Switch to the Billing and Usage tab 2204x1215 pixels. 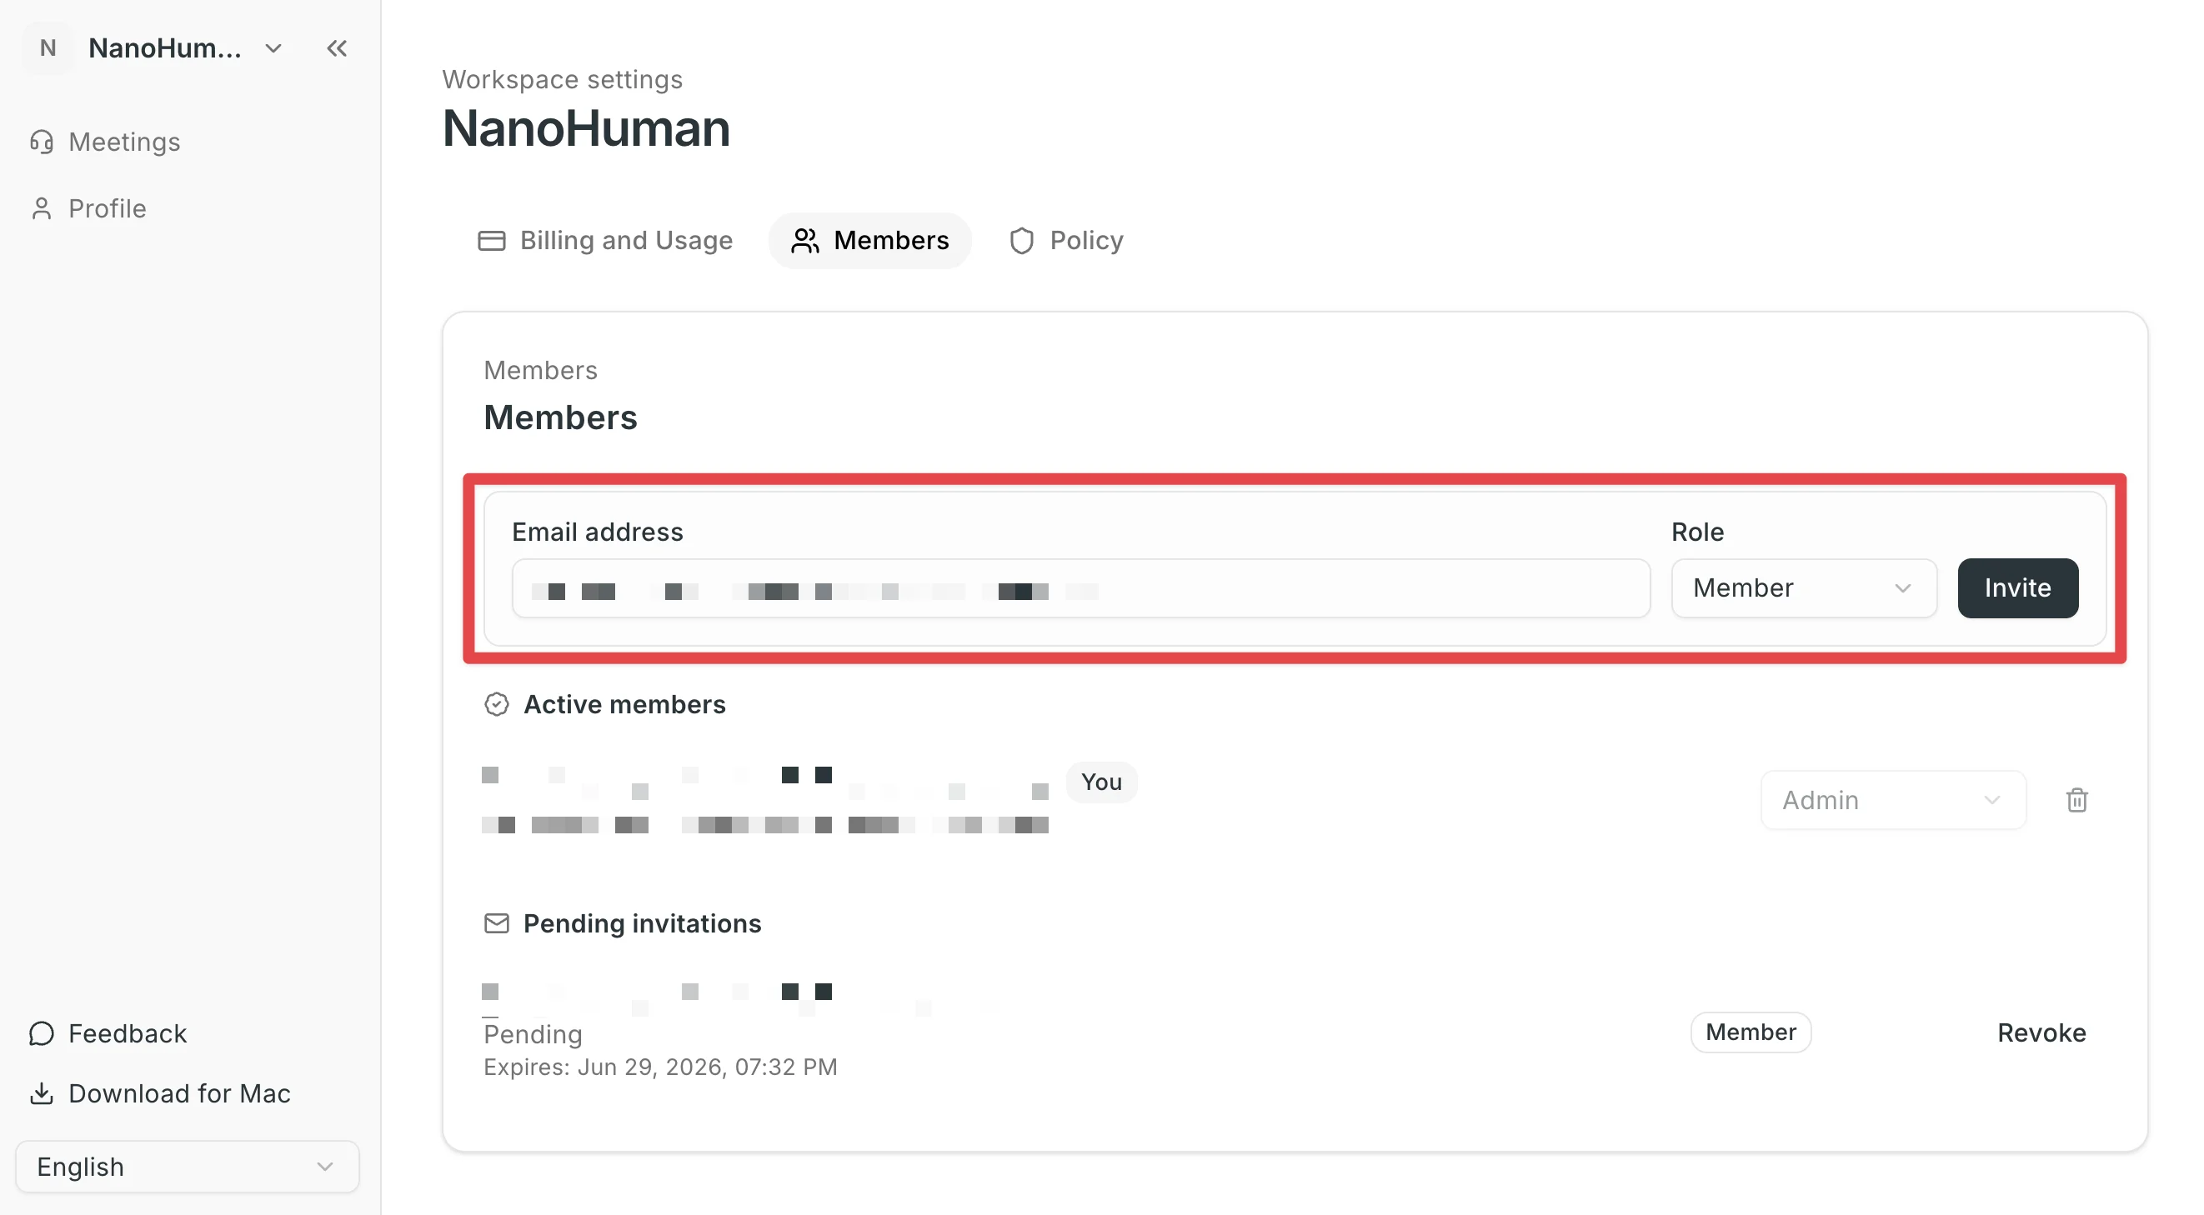coord(605,240)
